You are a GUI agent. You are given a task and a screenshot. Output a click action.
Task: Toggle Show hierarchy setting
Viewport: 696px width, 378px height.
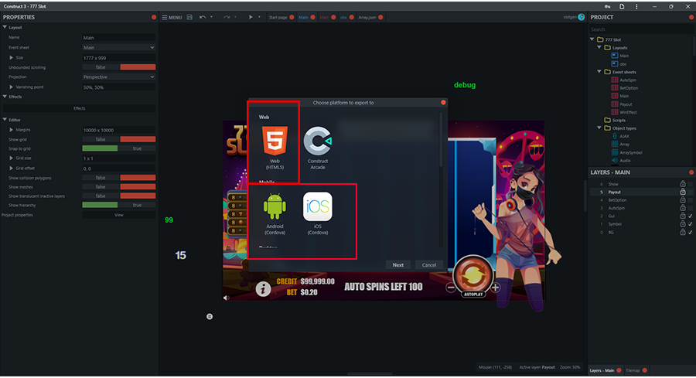(x=118, y=205)
